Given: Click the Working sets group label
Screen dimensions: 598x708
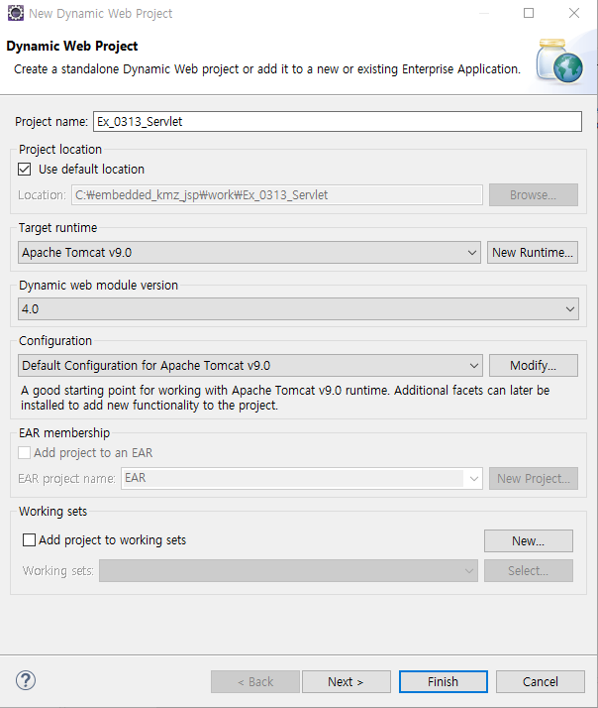Looking at the screenshot, I should point(52,511).
